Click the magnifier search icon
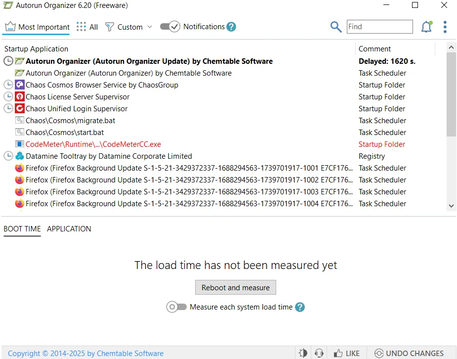Image resolution: width=457 pixels, height=359 pixels. coord(336,27)
